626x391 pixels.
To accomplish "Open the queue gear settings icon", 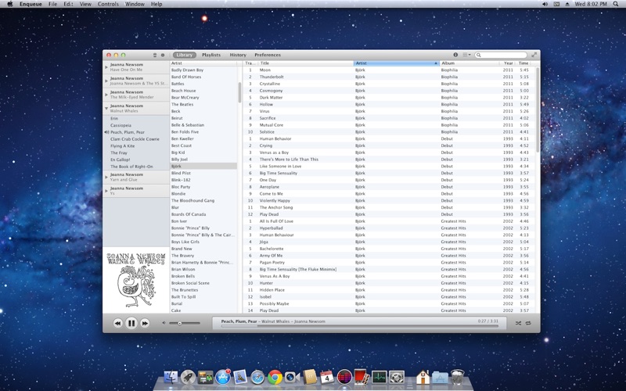I will click(x=163, y=55).
